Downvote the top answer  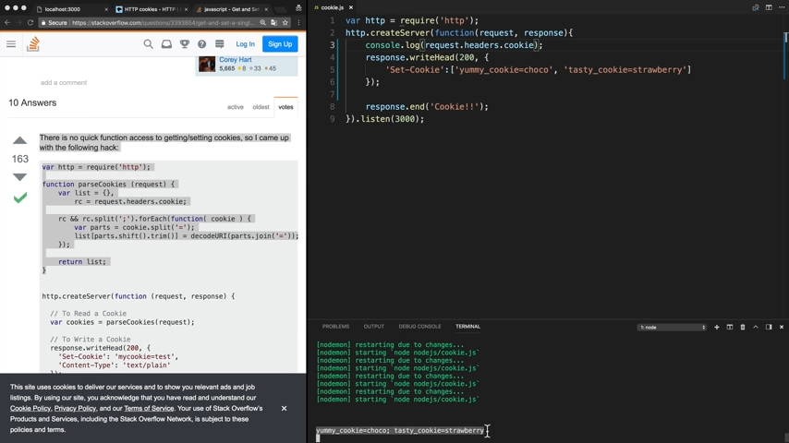pos(19,176)
